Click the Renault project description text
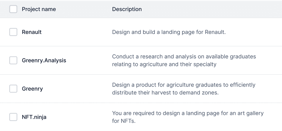Viewport: 282px width, 131px height. coord(169,32)
